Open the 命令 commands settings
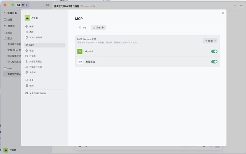246x154 pixels. 45,80
